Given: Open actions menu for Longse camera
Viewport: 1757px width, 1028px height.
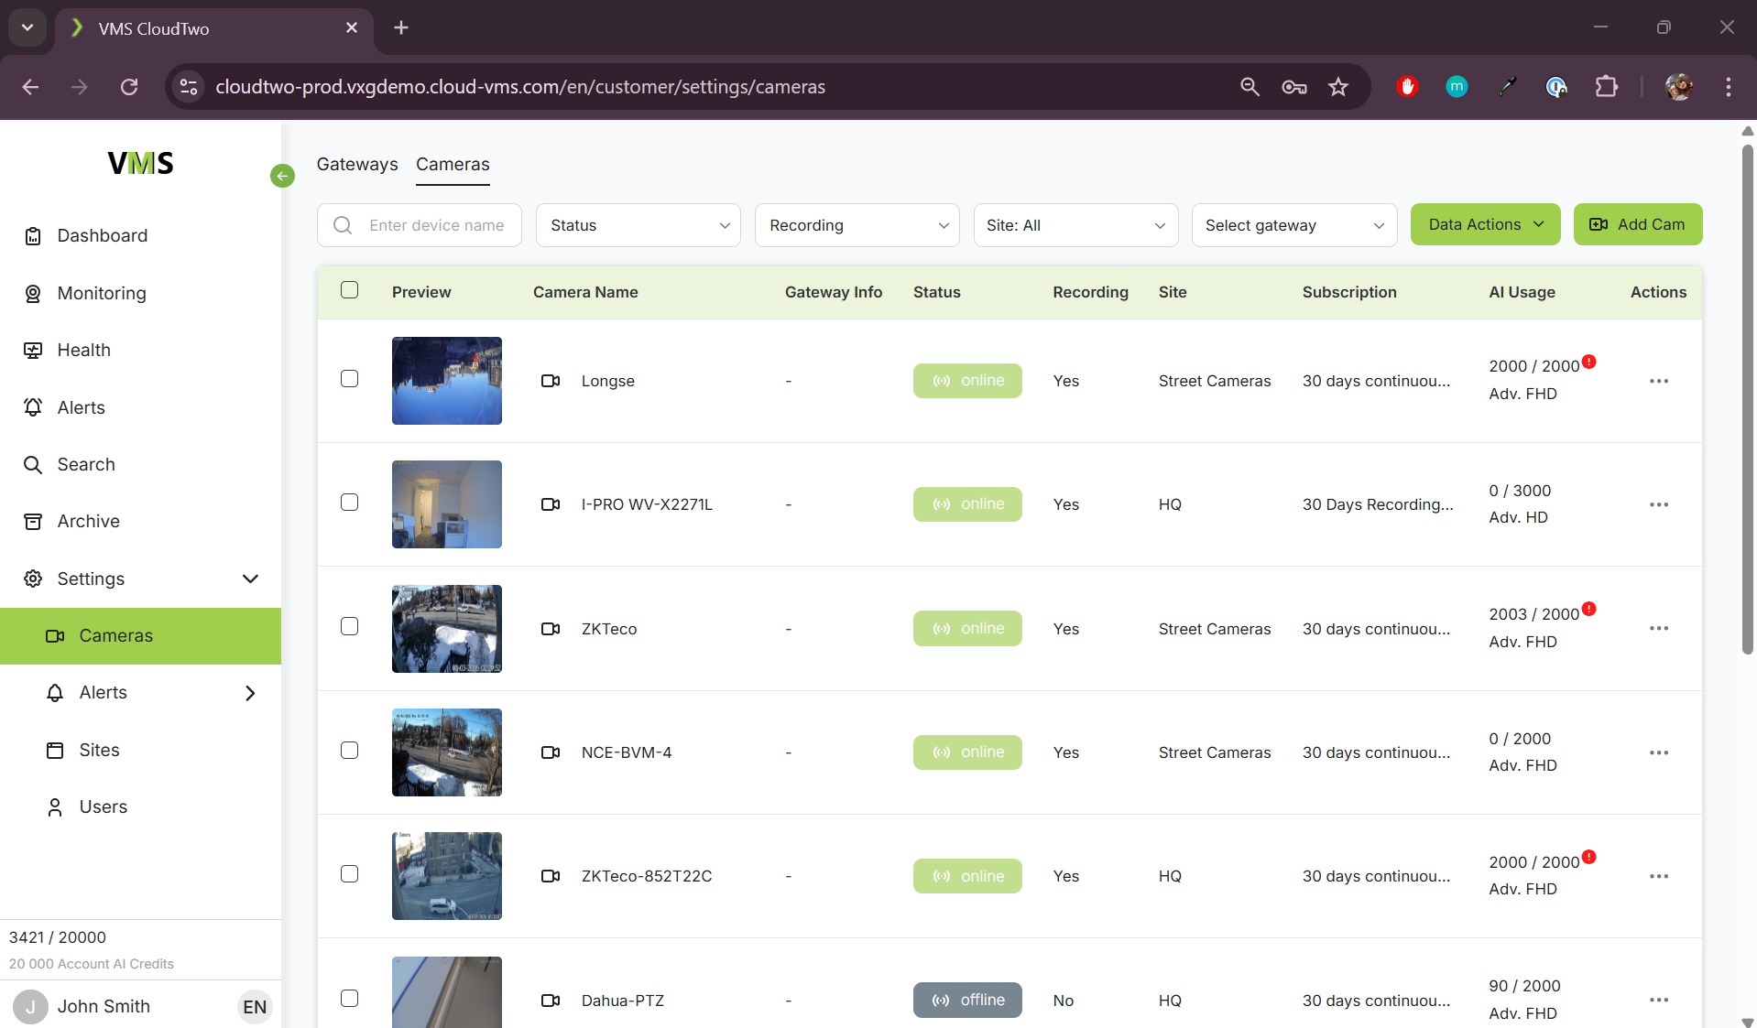Looking at the screenshot, I should [x=1658, y=381].
